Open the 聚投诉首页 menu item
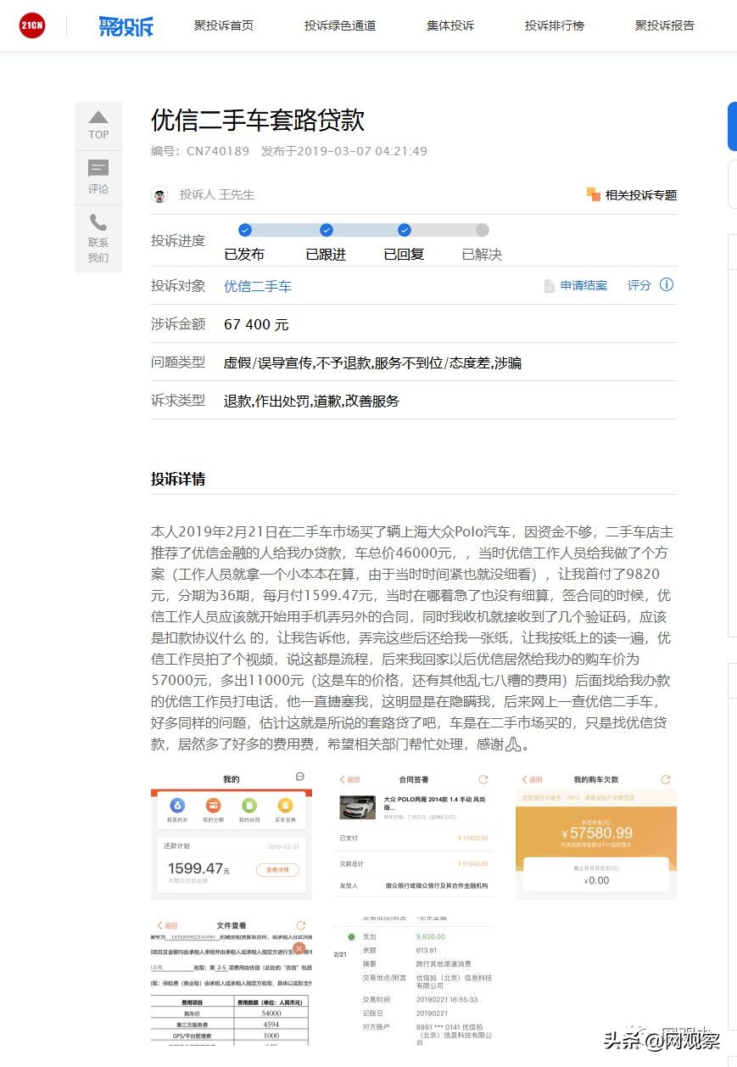 (223, 25)
